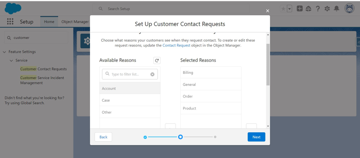Collapse the Feature Settings tree node

coord(4,52)
